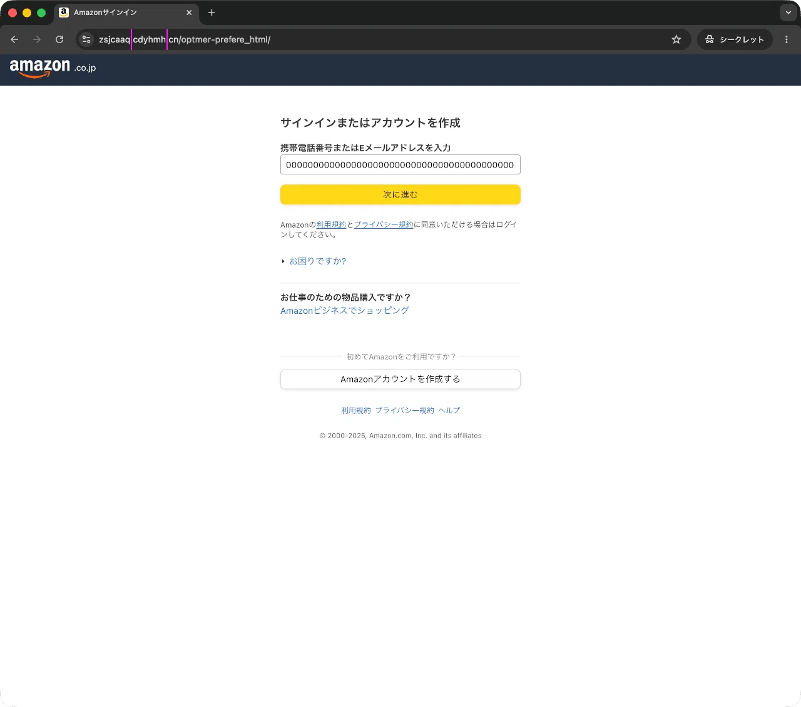The width and height of the screenshot is (801, 707).
Task: Click the amazon.co.jp logo
Action: tap(53, 68)
